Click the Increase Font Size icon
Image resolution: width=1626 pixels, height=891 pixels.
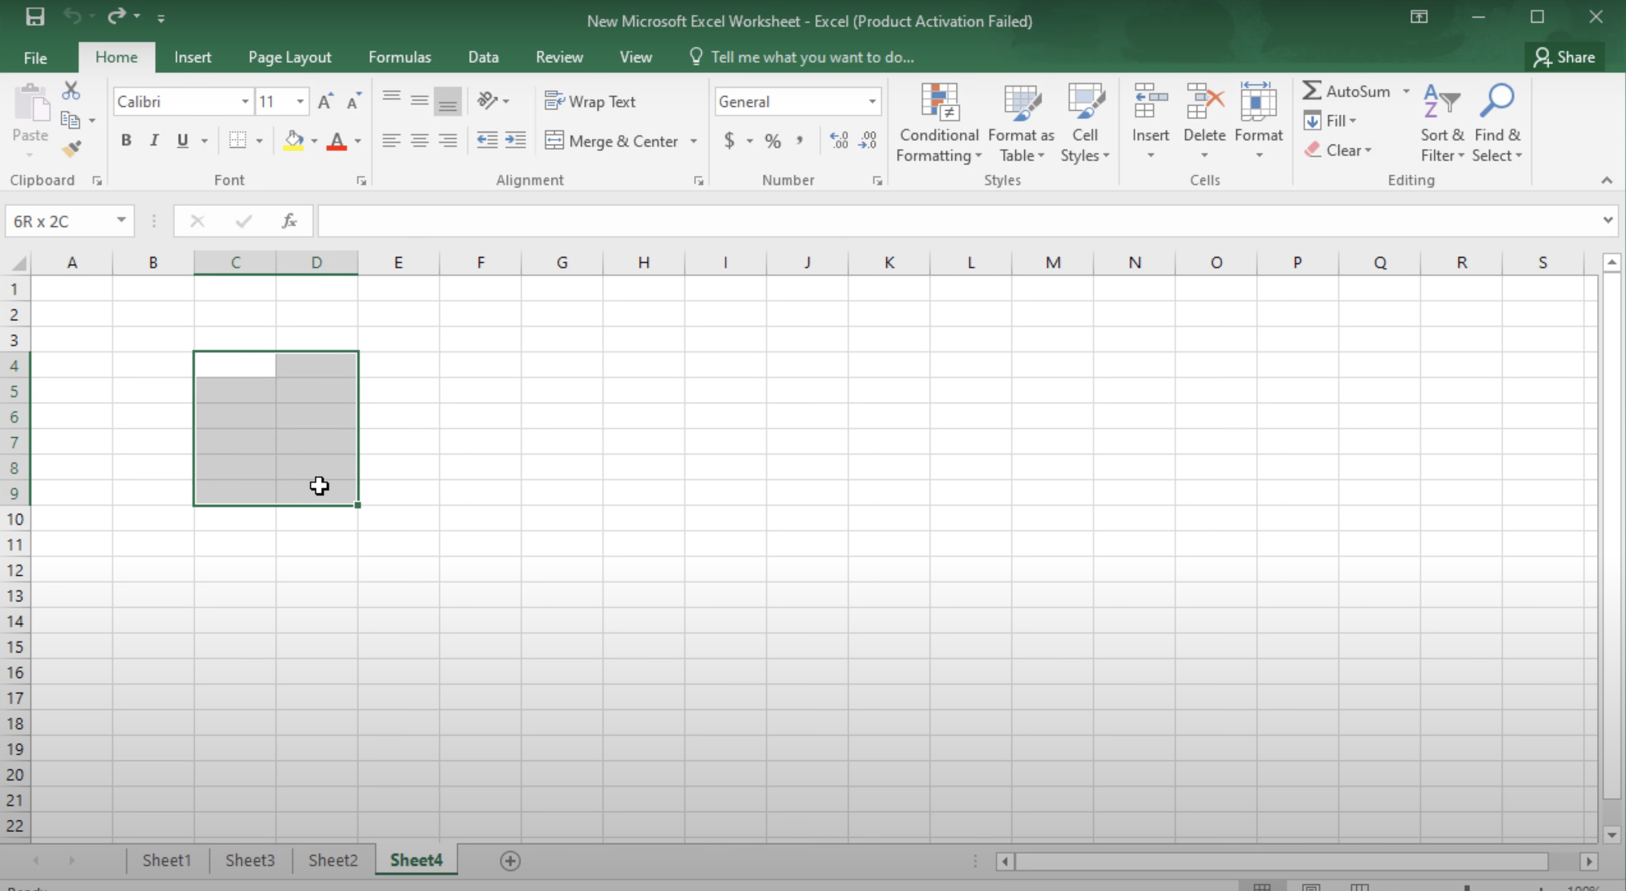[x=325, y=102]
